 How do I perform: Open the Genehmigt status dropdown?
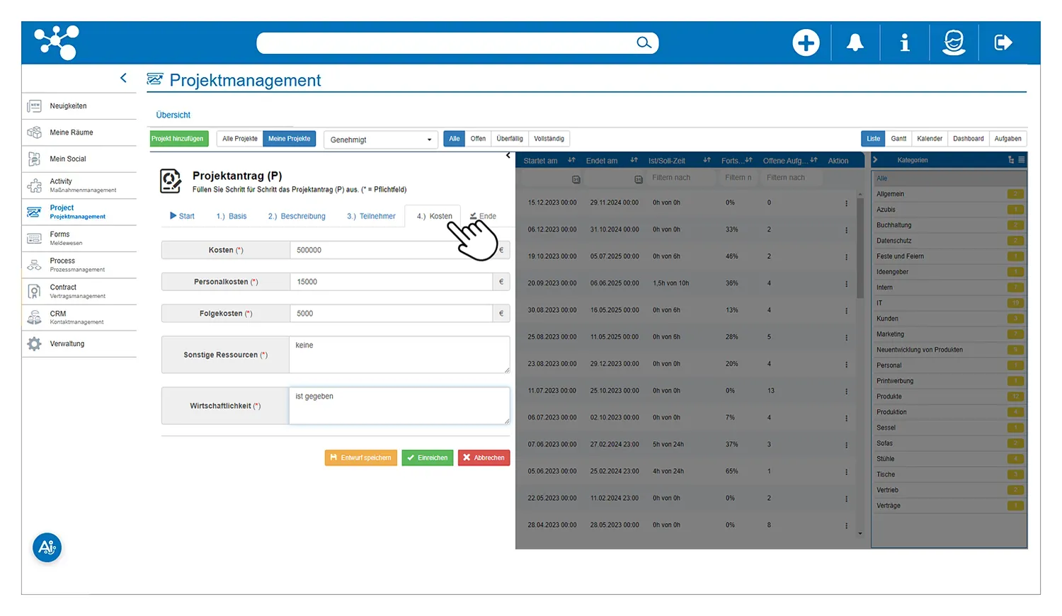tap(381, 139)
